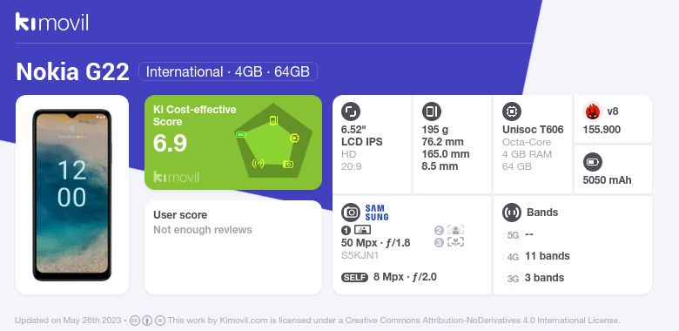Select the third macro camera icon
The height and width of the screenshot is (331, 679).
coord(449,242)
